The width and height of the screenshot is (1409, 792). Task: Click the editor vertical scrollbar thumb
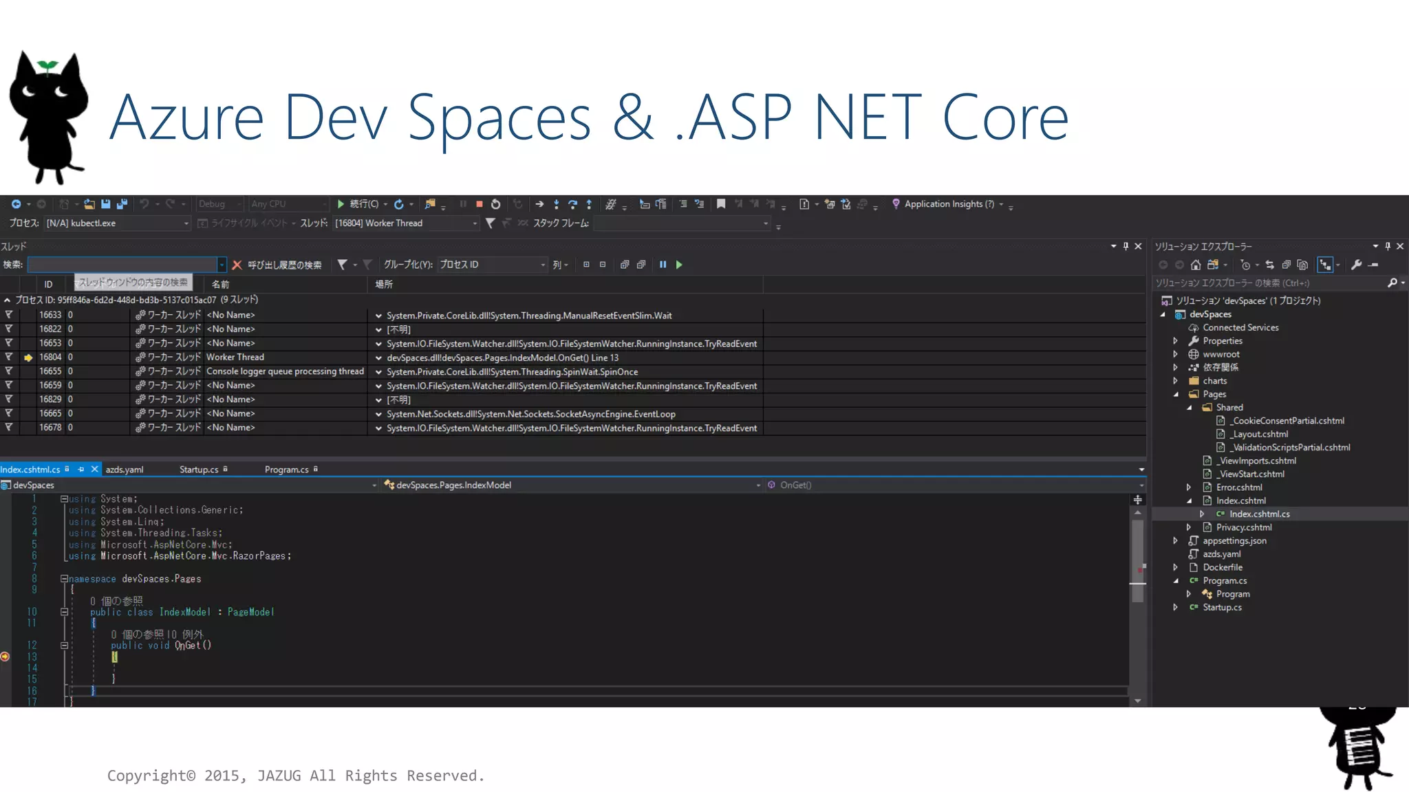tap(1138, 560)
